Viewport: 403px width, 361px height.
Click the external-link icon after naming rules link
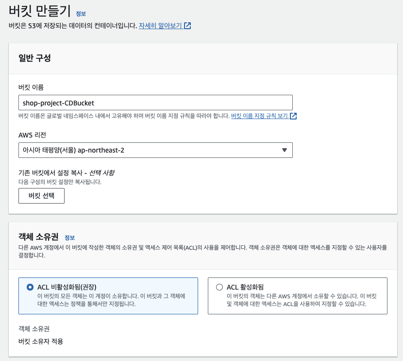pyautogui.click(x=293, y=116)
